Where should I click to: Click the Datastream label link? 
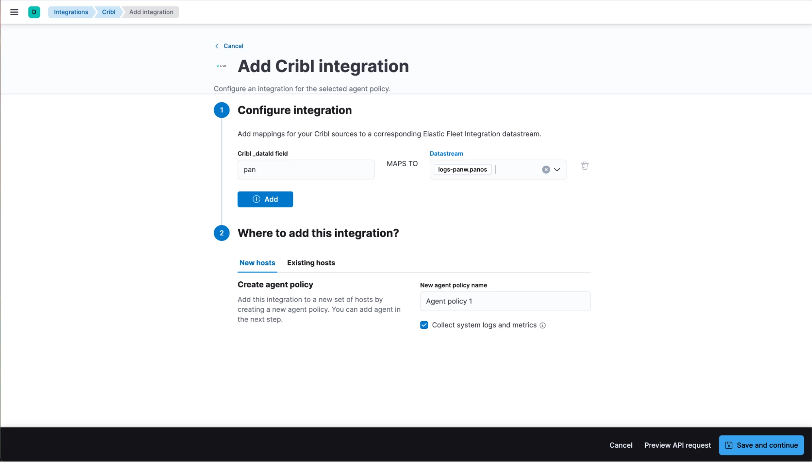click(x=446, y=153)
